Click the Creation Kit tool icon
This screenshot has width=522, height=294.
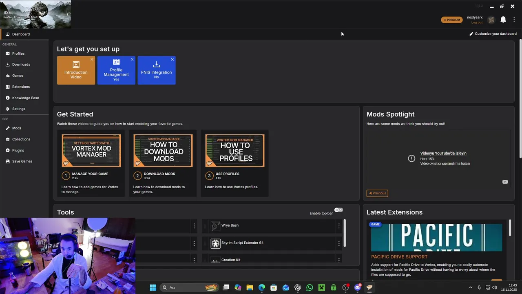pos(215,260)
